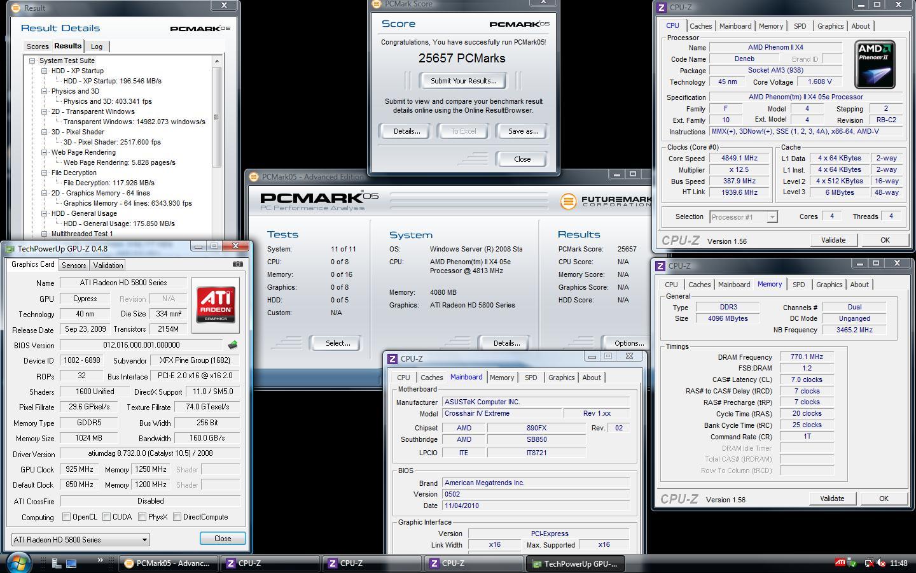Click the Close button in GPU-Z
916x573 pixels.
click(223, 539)
